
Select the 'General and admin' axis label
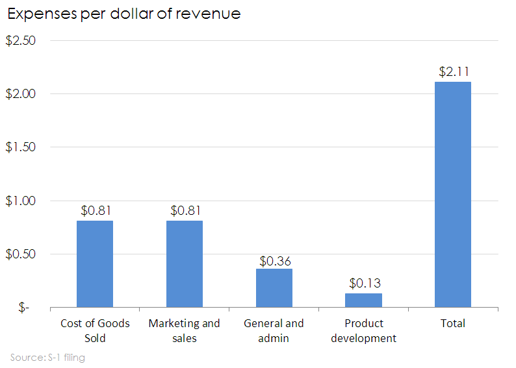274,330
